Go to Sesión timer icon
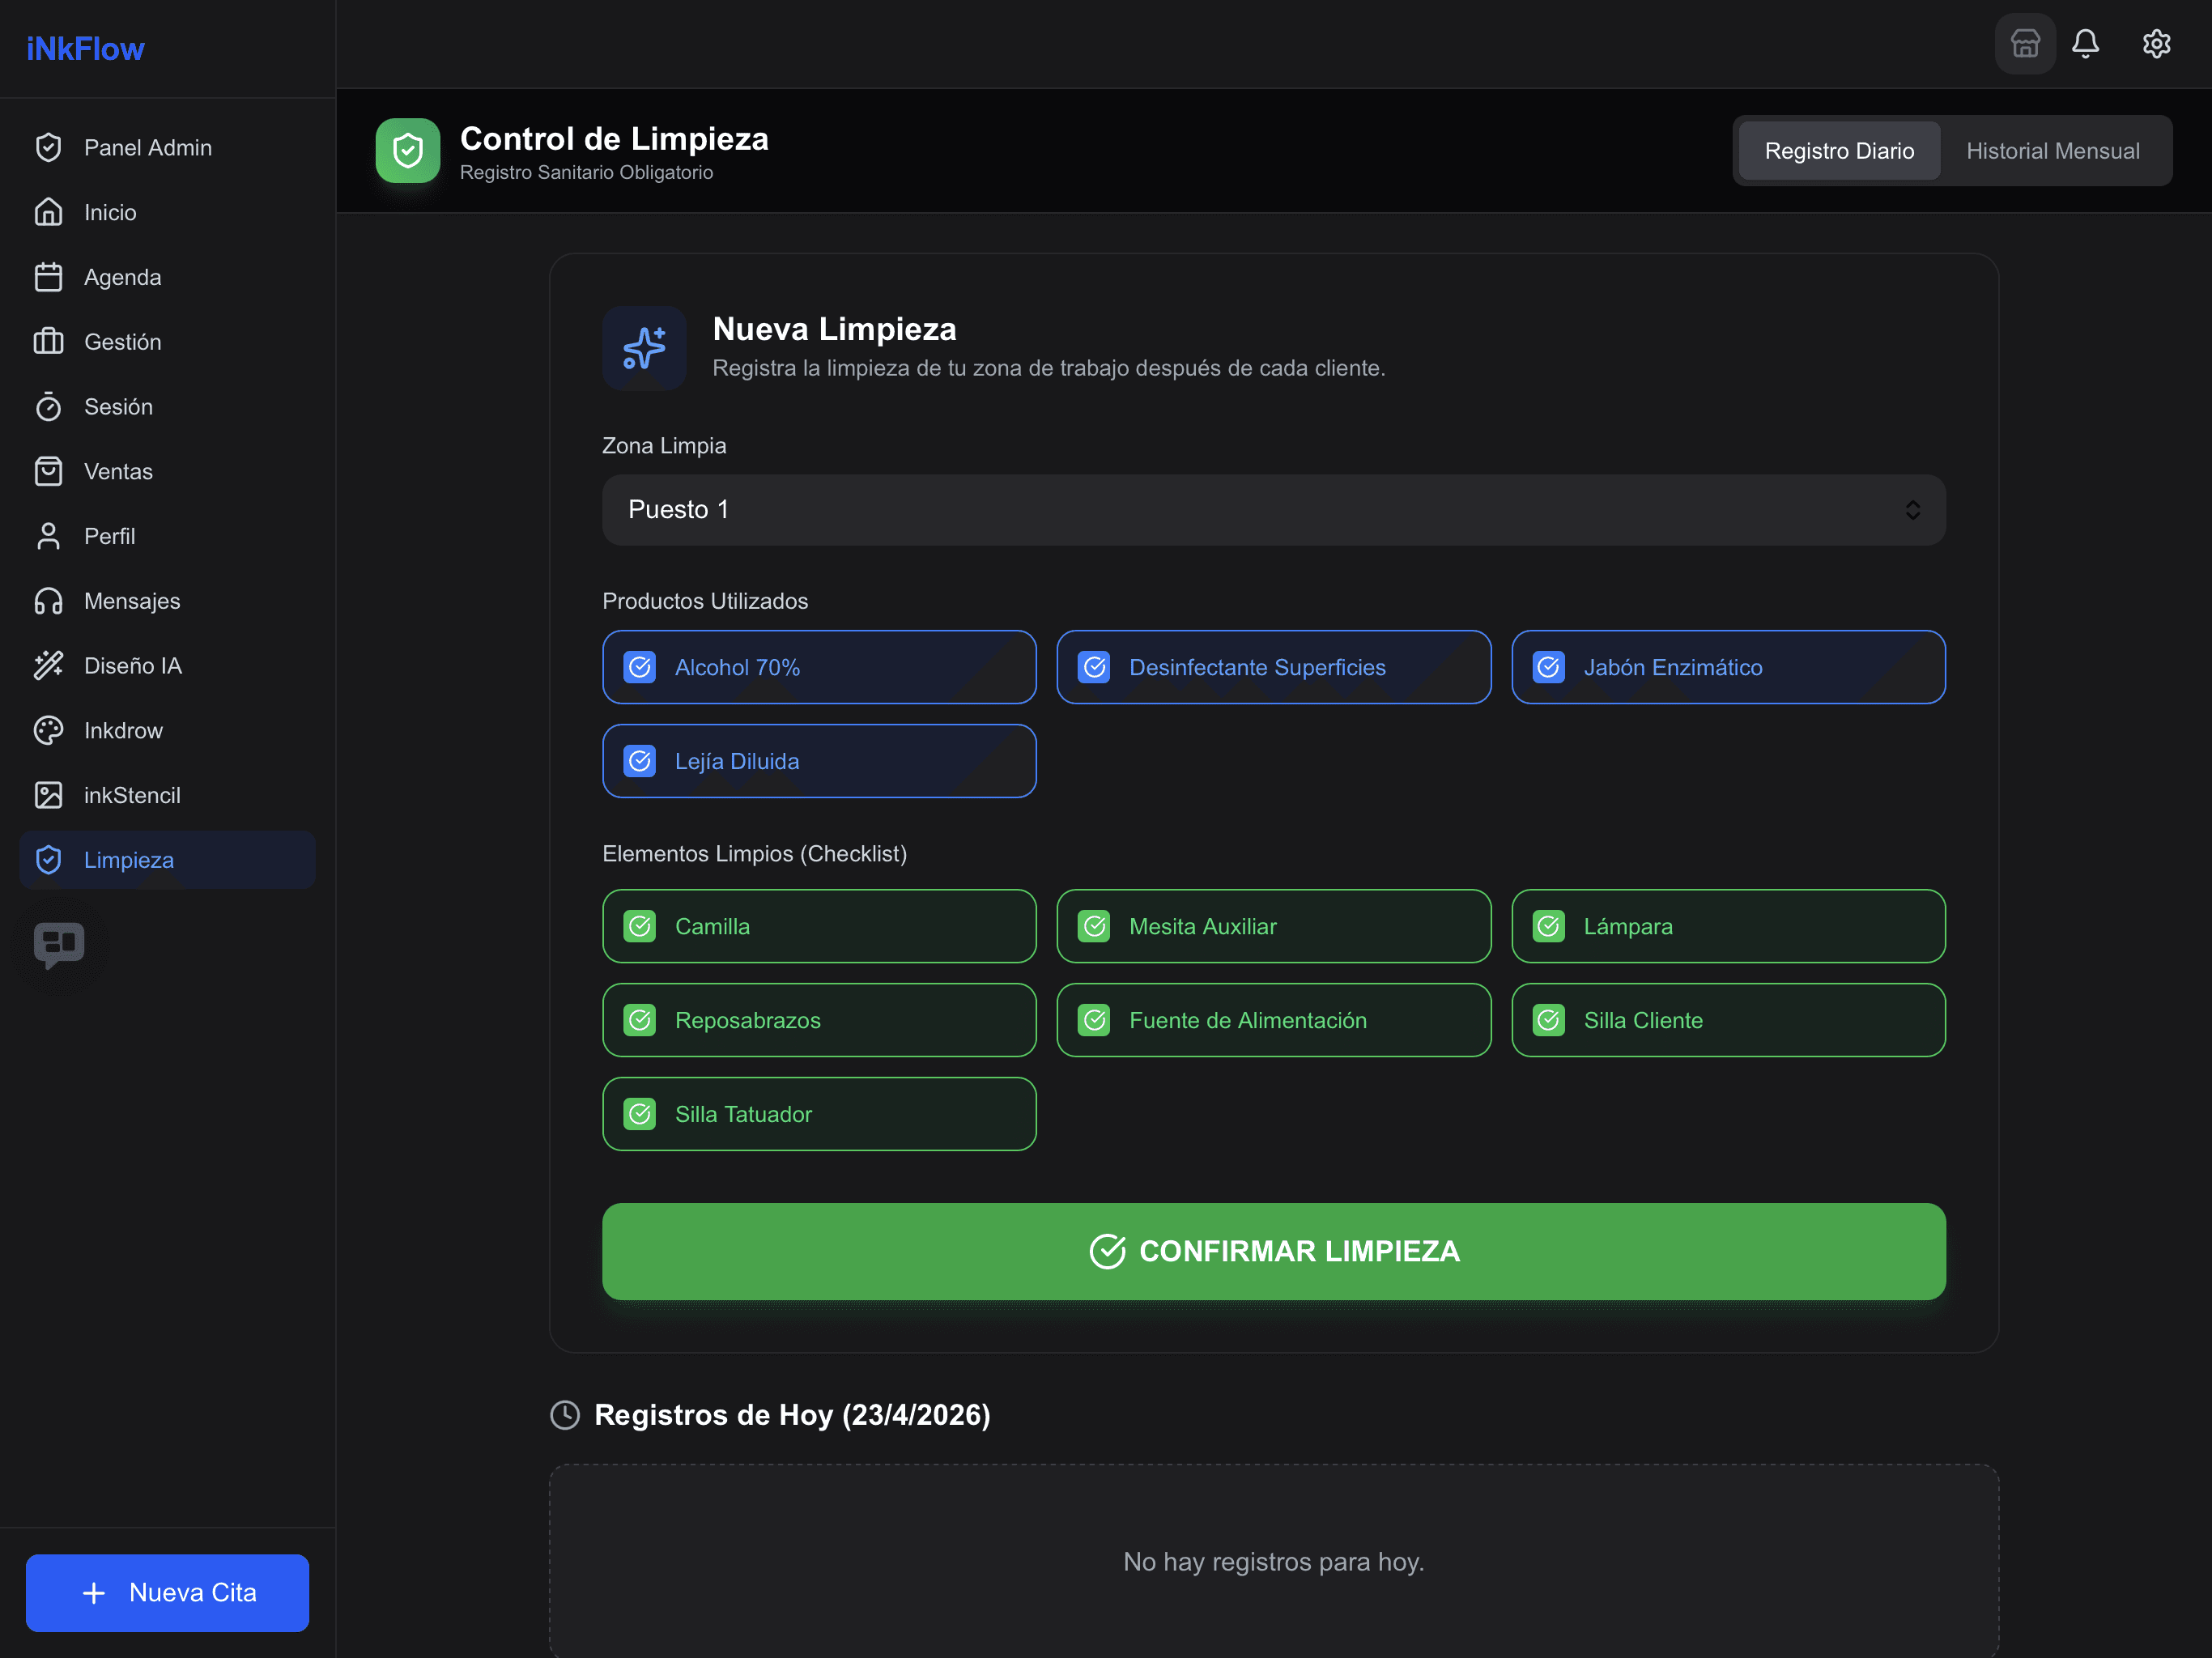 pos(48,407)
